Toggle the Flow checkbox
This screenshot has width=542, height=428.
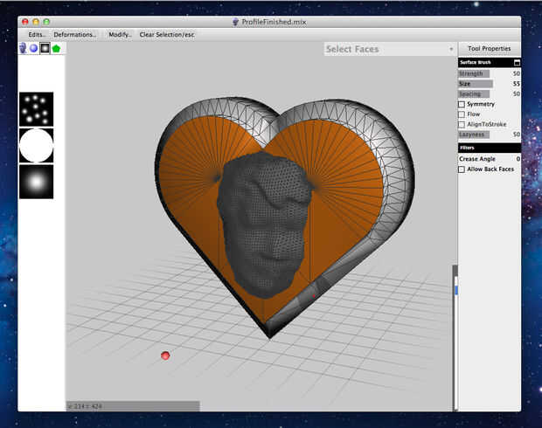tap(462, 114)
